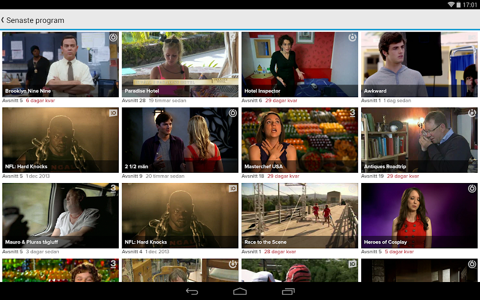The image size is (480, 300).
Task: Click 'Avsnitt 18' under Masterchef USA
Action: pos(253,176)
